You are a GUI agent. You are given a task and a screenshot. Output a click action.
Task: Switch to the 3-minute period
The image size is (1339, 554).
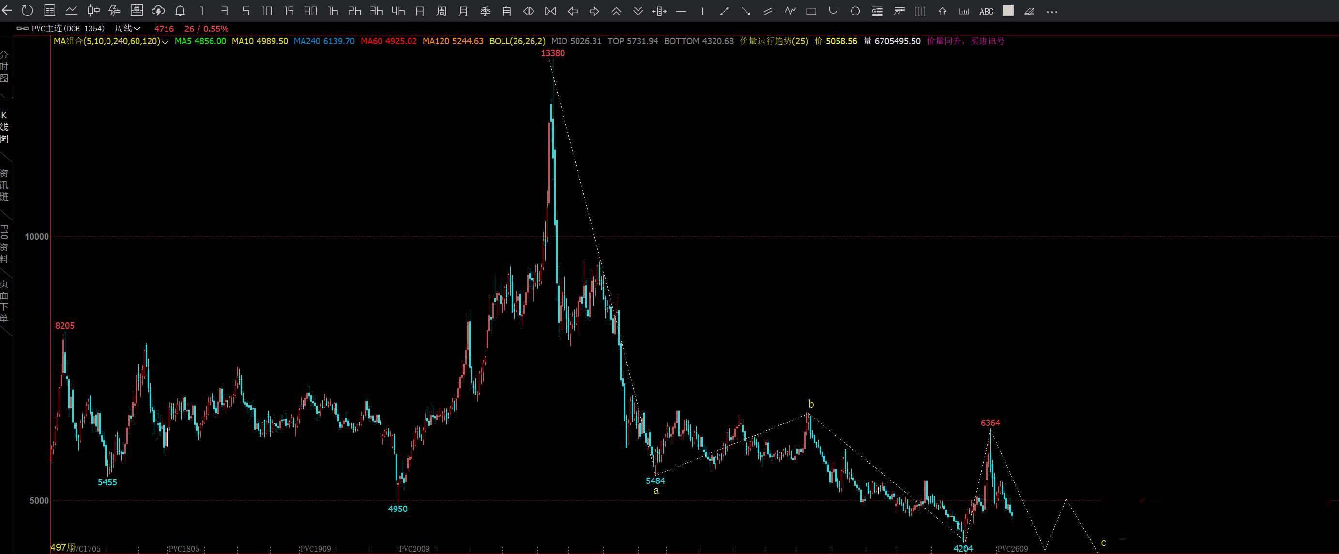tap(224, 11)
